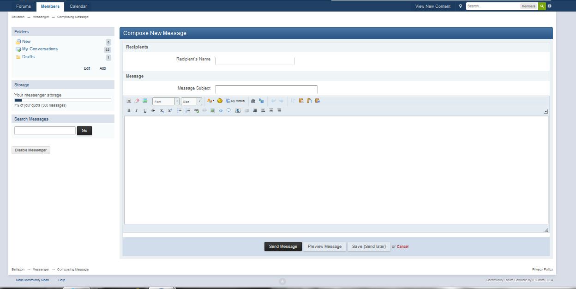
Task: Expand the Size dropdown
Action: [191, 101]
